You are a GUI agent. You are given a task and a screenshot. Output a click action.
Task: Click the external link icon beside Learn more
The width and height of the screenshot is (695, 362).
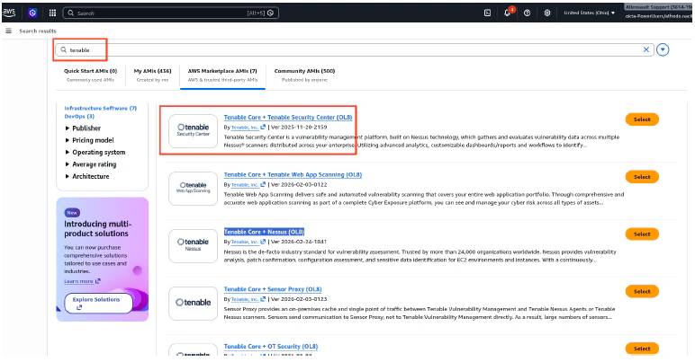point(98,281)
